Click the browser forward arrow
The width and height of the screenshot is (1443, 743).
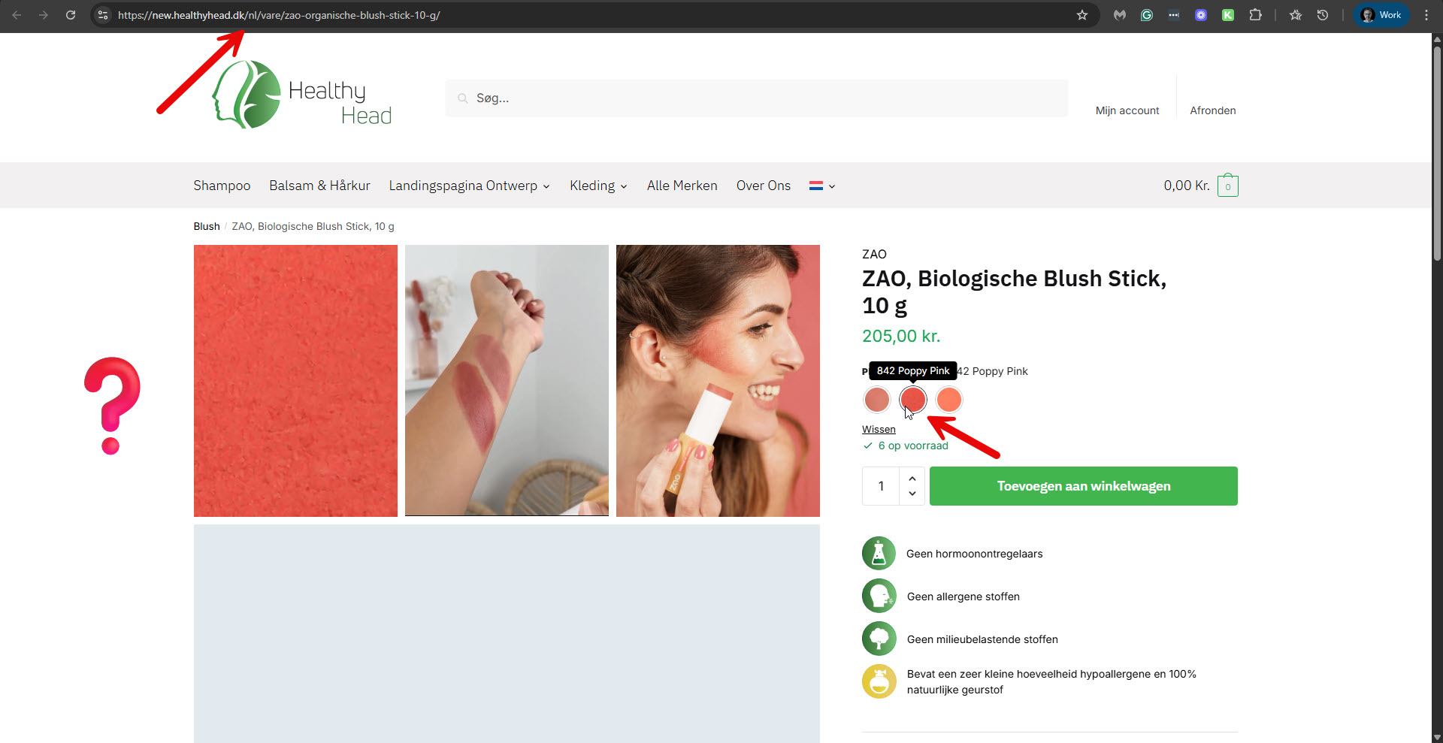[44, 15]
